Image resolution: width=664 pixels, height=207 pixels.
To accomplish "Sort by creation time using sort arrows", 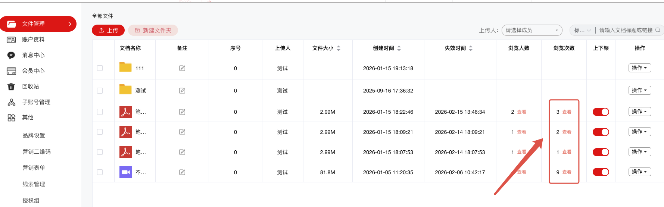I will 399,48.
